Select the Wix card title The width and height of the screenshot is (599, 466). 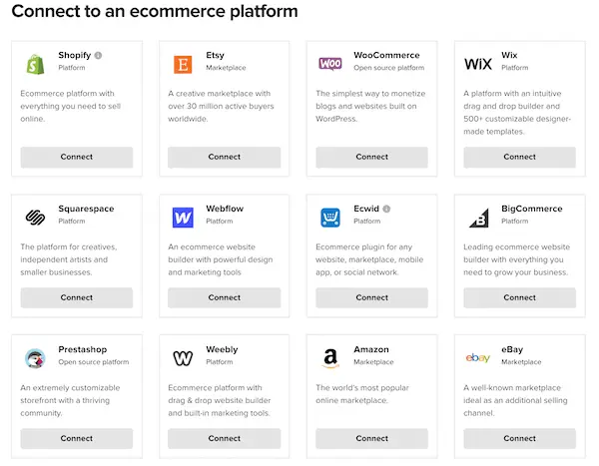509,56
